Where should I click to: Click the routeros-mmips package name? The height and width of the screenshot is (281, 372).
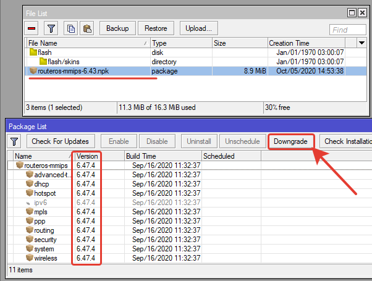[x=46, y=166]
